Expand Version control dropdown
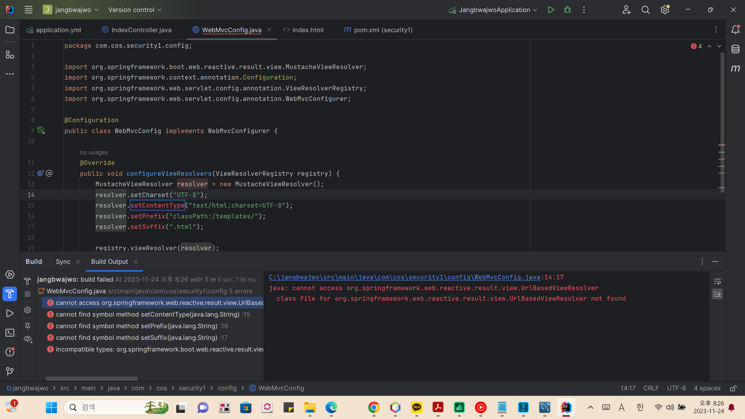This screenshot has height=419, width=745. (135, 10)
